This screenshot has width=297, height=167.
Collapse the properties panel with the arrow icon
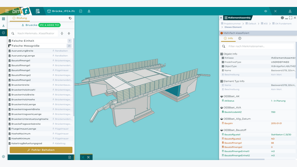click(221, 18)
